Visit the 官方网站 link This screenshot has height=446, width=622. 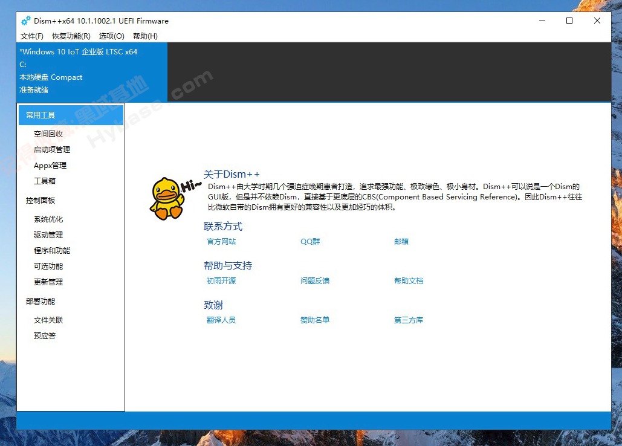[x=221, y=242]
